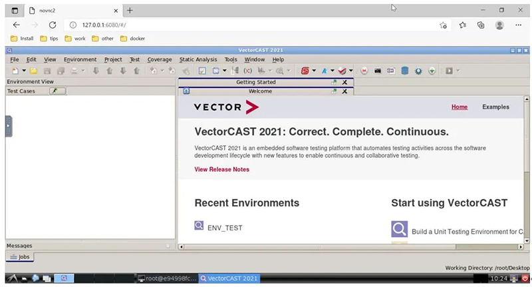Click the checklist icon in the toolbar
Screen dimensions: 532x287
[202, 71]
